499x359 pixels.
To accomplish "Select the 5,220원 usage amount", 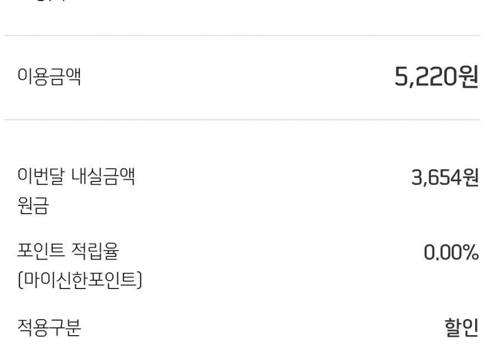I will click(436, 77).
